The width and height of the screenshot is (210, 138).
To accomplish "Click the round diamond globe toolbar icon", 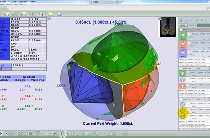I will pyautogui.click(x=59, y=14).
